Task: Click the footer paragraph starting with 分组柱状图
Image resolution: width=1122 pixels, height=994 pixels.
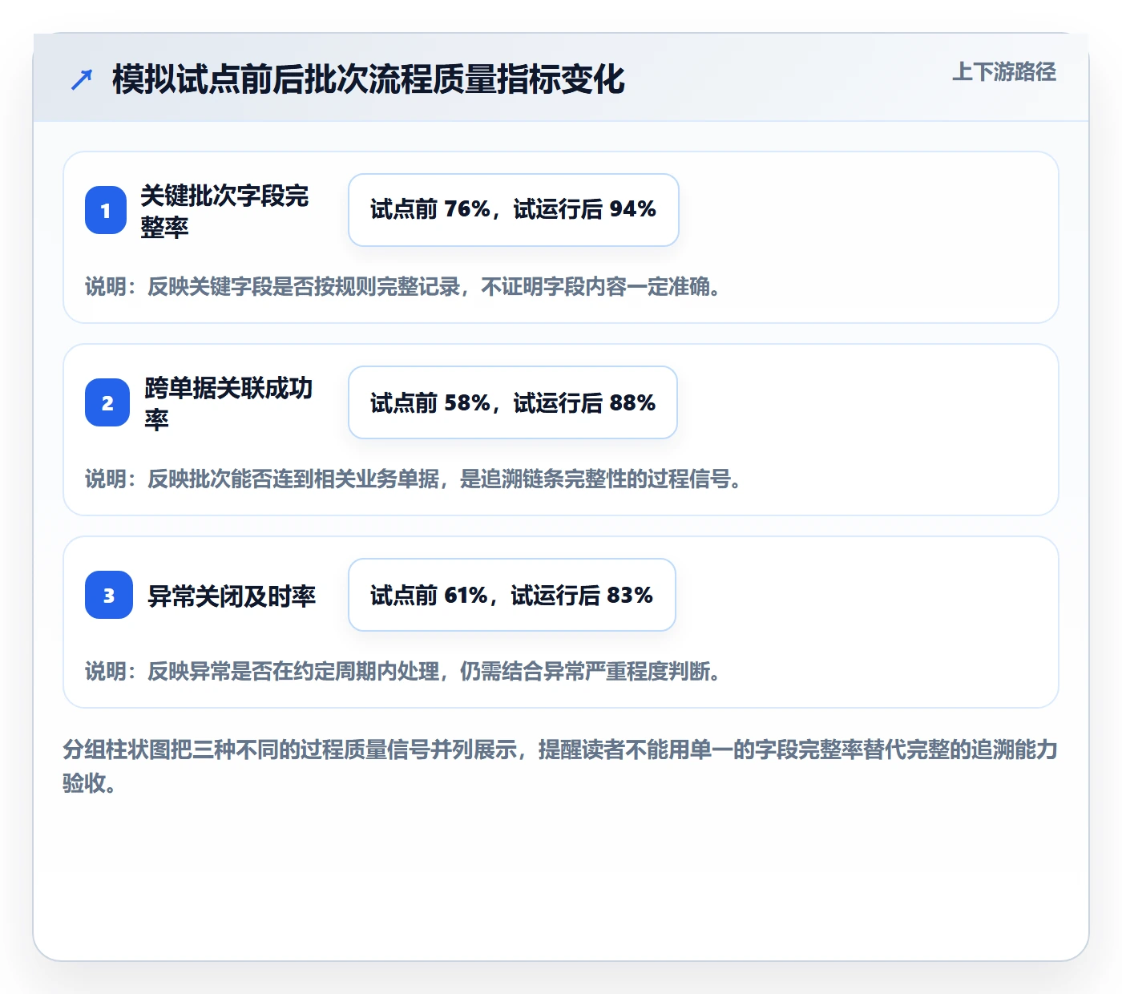Action: click(x=560, y=766)
